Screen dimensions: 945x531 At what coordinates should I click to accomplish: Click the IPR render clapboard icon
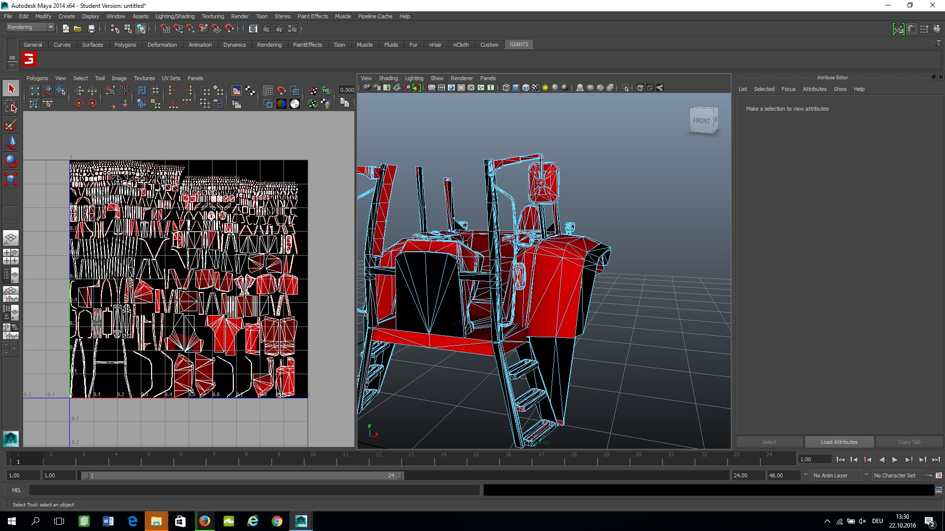point(280,29)
